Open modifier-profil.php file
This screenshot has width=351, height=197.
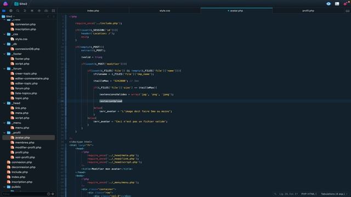coord(26,147)
